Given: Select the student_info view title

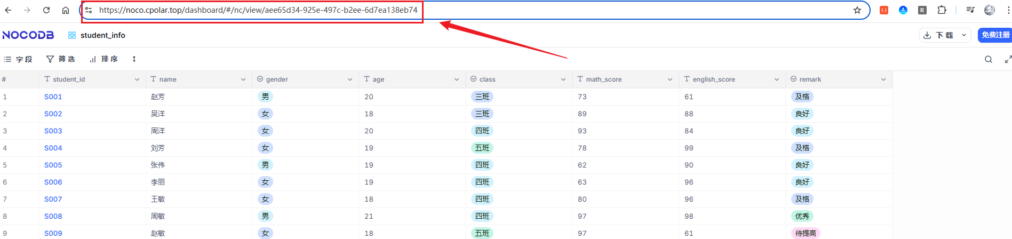Looking at the screenshot, I should pos(103,35).
